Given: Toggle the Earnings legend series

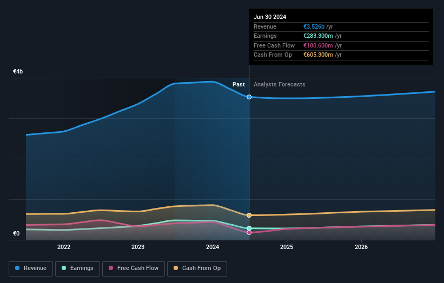Looking at the screenshot, I should coord(77,268).
